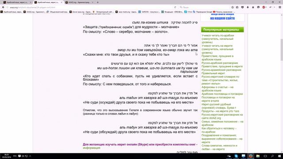
Task: Open the monitor app taskbar icon
Action: tap(244, 156)
